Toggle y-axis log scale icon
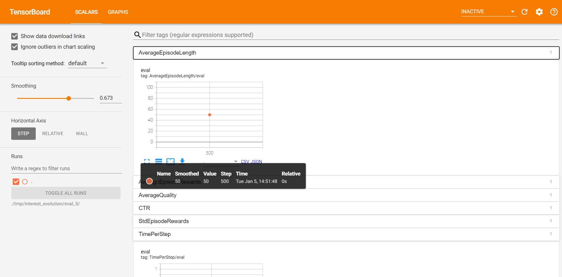 159,161
